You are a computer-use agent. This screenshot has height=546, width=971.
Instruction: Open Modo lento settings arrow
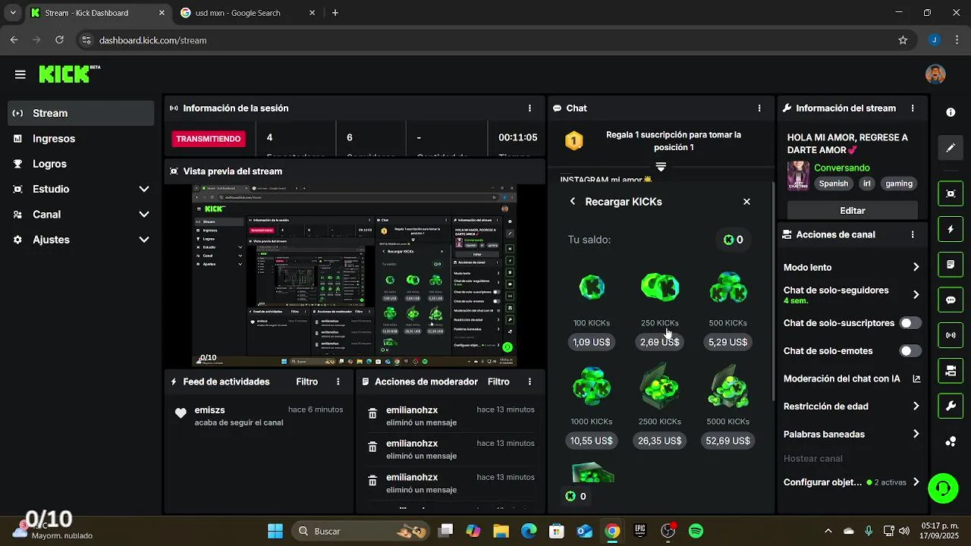(x=916, y=268)
